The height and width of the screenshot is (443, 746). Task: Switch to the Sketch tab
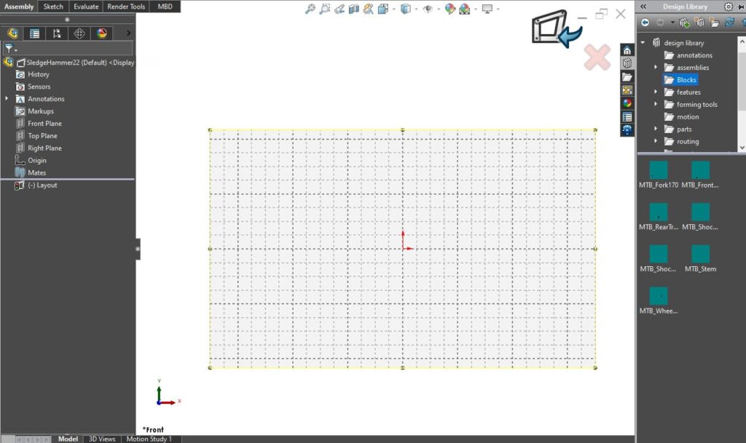[x=52, y=7]
